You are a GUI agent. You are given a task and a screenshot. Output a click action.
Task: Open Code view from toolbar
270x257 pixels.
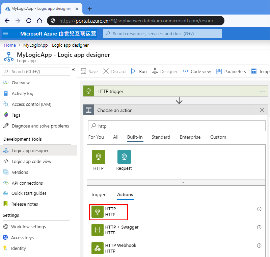point(197,71)
